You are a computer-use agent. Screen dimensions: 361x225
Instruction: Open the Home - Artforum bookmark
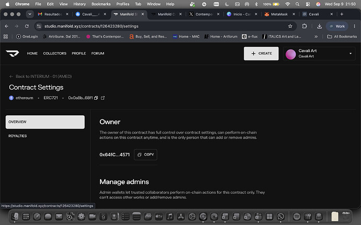pos(221,37)
